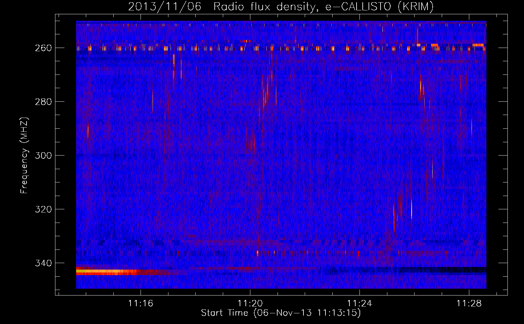Click the 11:16 time tick label
Image resolution: width=524 pixels, height=324 pixels.
[141, 304]
